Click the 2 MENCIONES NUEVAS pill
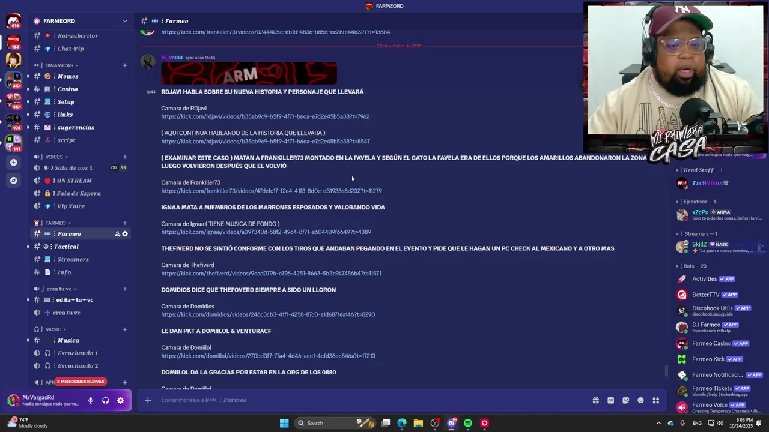769x432 pixels. [x=81, y=382]
